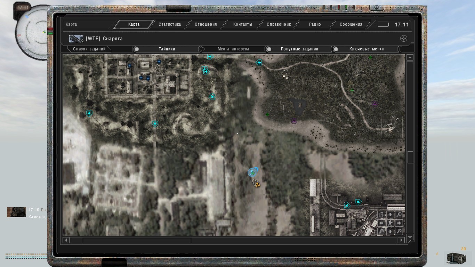This screenshot has height=267, width=475.
Task: Pan the map up with arrow button
Action: [390, 215]
